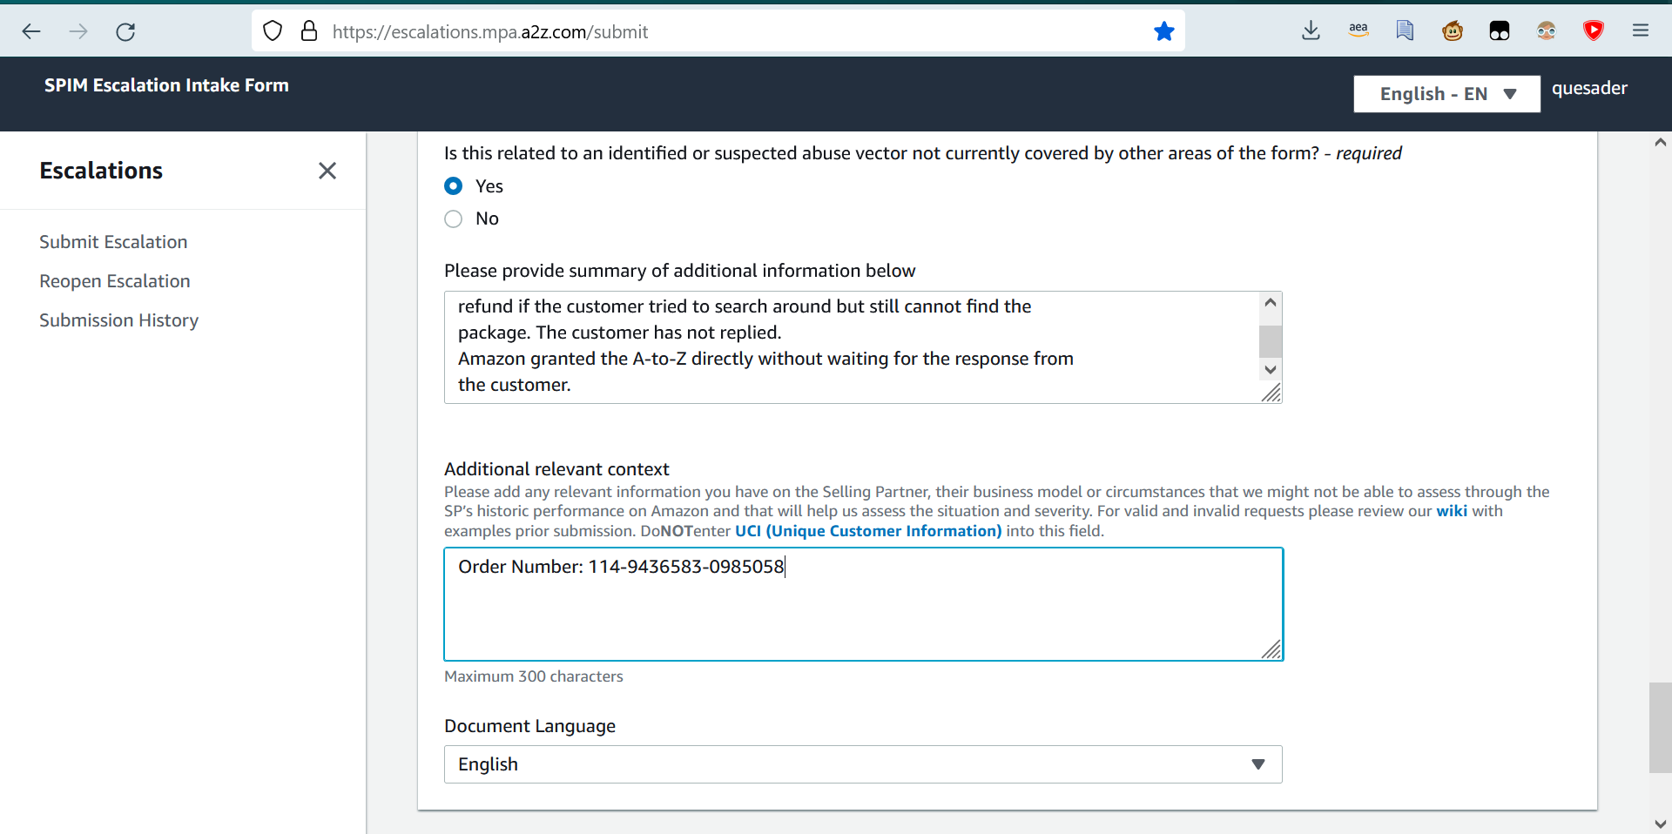The image size is (1672, 834).
Task: View site security padlock info
Action: 309,32
